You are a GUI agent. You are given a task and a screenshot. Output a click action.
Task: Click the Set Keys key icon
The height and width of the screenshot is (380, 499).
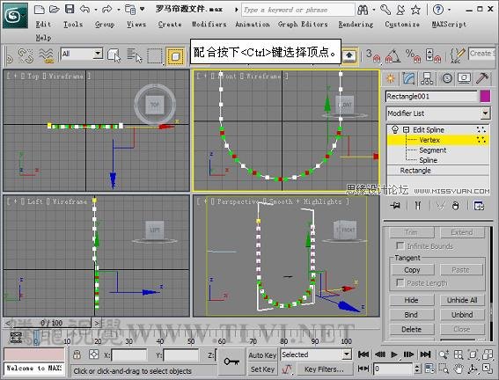[x=231, y=362]
